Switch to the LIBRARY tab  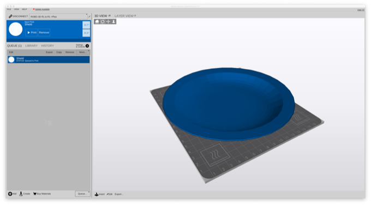32,46
